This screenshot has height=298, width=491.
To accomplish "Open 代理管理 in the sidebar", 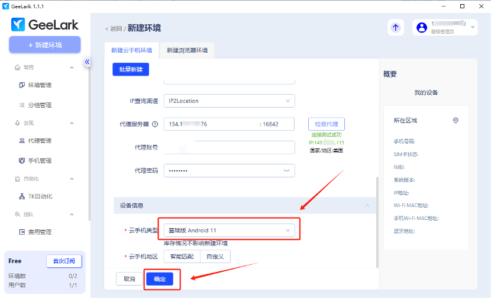I will point(40,141).
